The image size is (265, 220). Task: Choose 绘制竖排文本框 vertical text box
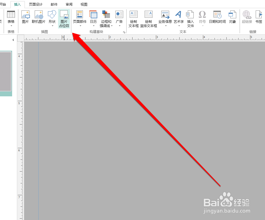[x=149, y=19]
